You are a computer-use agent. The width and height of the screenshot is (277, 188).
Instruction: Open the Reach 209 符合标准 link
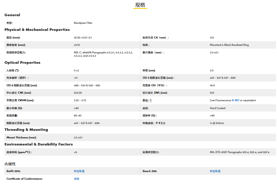pyautogui.click(x=215, y=171)
